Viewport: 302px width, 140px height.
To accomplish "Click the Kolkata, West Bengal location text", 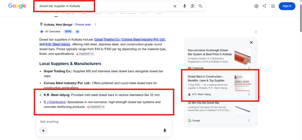I will click(x=58, y=25).
